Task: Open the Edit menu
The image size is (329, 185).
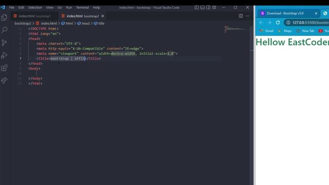Action: coord(21,7)
